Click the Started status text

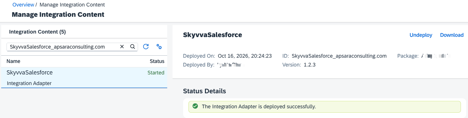click(x=156, y=73)
